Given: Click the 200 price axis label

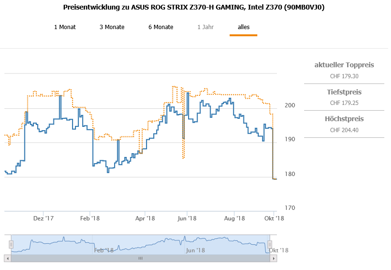Looking at the screenshot, I should pyautogui.click(x=290, y=105).
